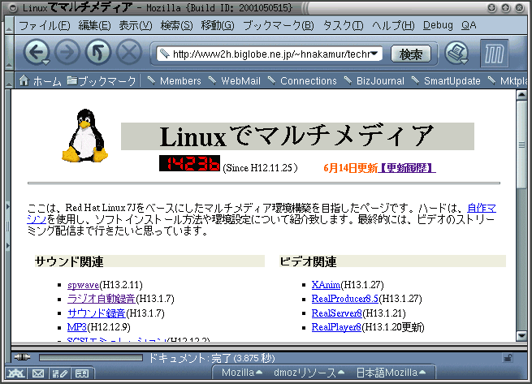Image resolution: width=532 pixels, height=384 pixels.
Task: Click the scrollbar up arrow
Action: [521, 95]
